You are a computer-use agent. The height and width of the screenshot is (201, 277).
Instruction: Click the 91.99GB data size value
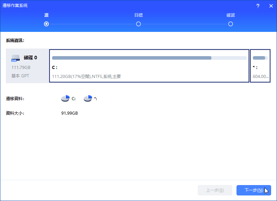pyautogui.click(x=70, y=113)
